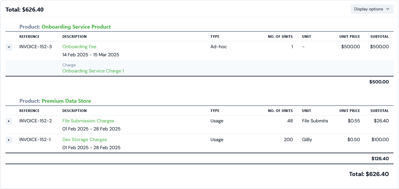Open the Premium Data Store product link
Image resolution: width=399 pixels, height=189 pixels.
click(66, 101)
